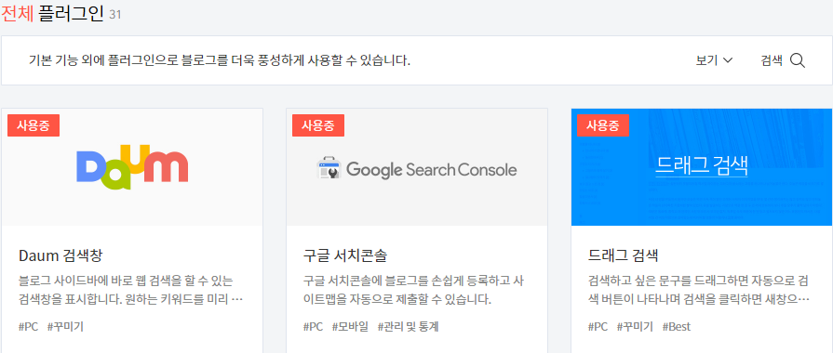Click the intro text 기본 기능 외에 플러그인으로
This screenshot has width=833, height=353.
pyautogui.click(x=220, y=60)
